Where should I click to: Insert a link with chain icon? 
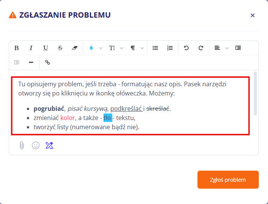48,62
